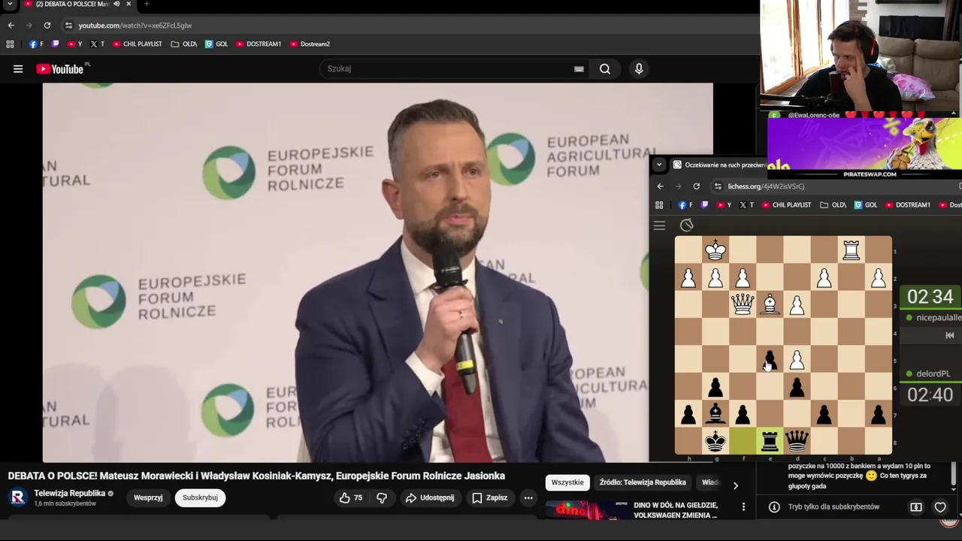
Task: Click the chat super-reaction dollar icon
Action: point(916,507)
